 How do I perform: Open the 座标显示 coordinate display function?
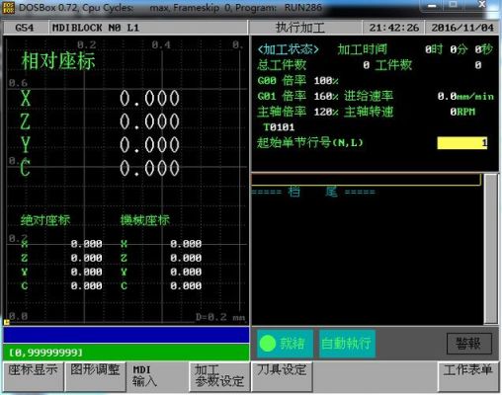33,376
